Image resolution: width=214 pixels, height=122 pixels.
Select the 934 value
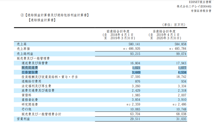point(184,81)
